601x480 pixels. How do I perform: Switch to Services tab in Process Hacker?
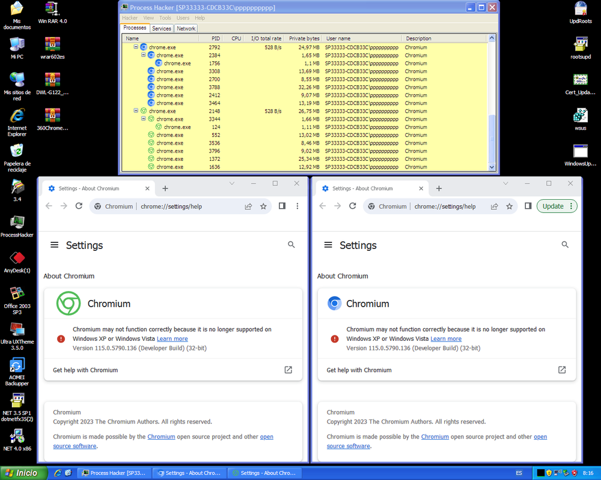tap(161, 28)
